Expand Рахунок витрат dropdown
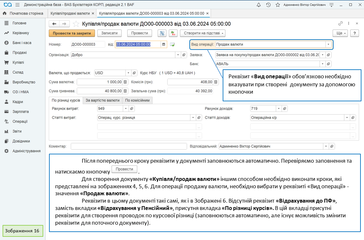Screen dimensions: 364x240 point(126,109)
